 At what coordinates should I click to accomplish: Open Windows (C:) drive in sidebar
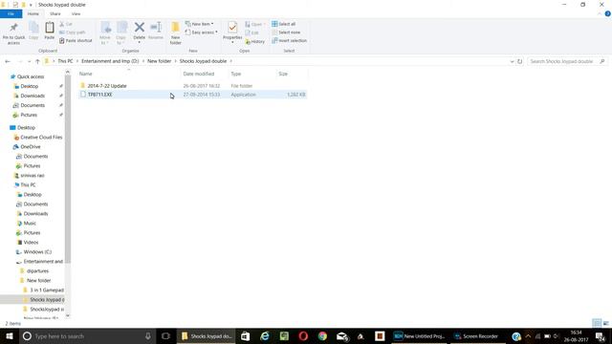(37, 252)
